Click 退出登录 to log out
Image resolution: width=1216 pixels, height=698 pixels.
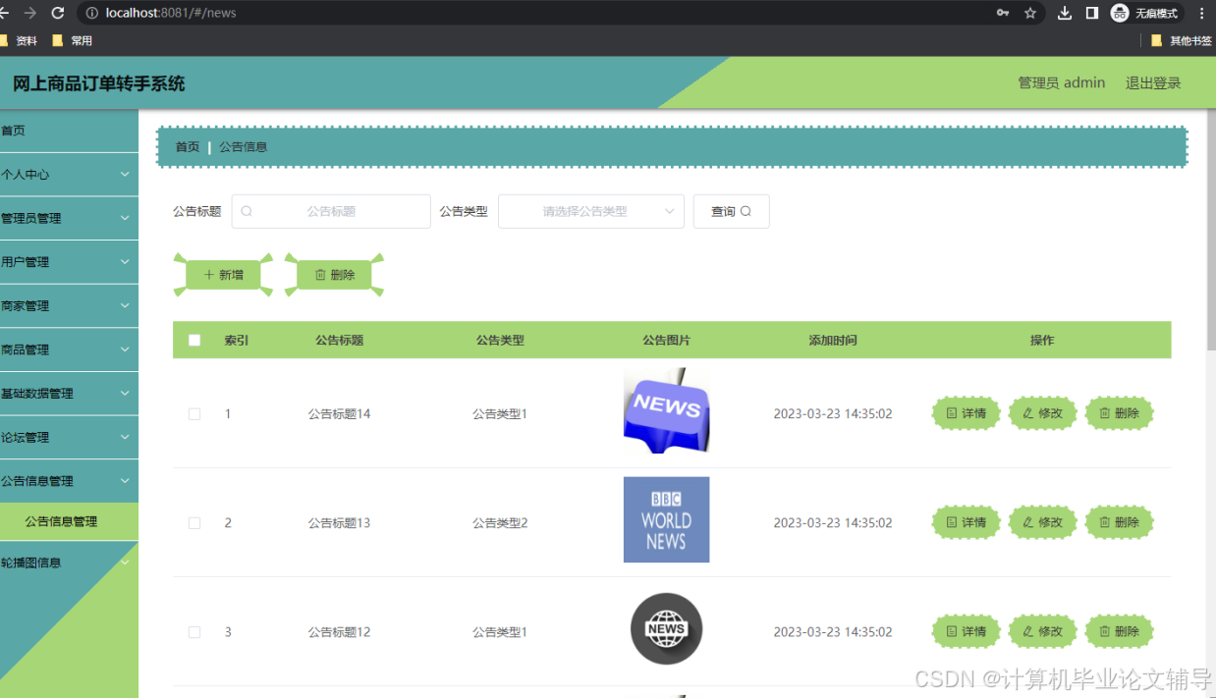1153,82
